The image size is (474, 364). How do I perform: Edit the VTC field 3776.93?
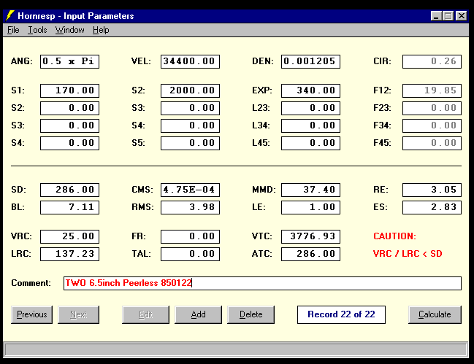click(310, 236)
